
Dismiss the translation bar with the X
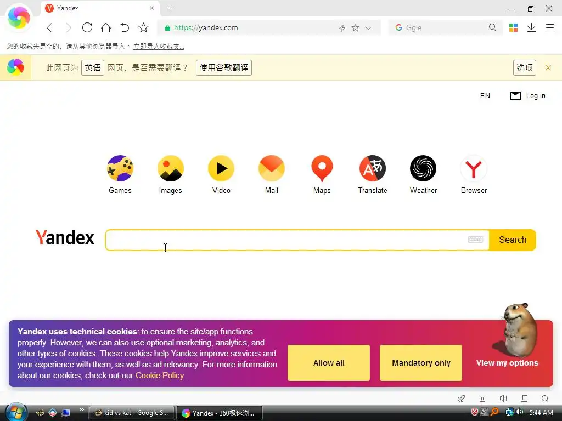[548, 67]
